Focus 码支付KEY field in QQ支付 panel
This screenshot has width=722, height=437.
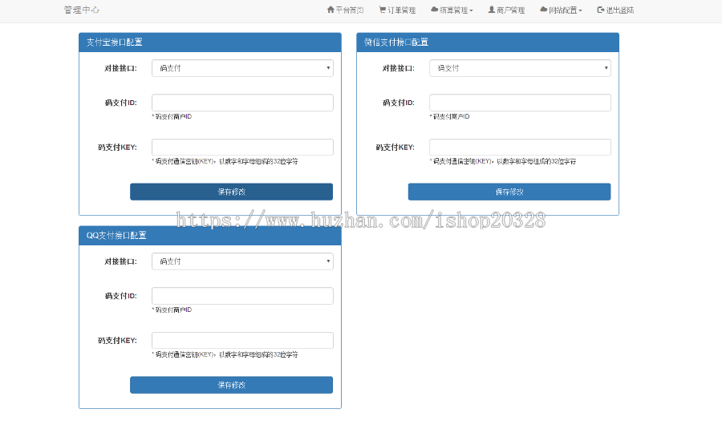coord(242,341)
